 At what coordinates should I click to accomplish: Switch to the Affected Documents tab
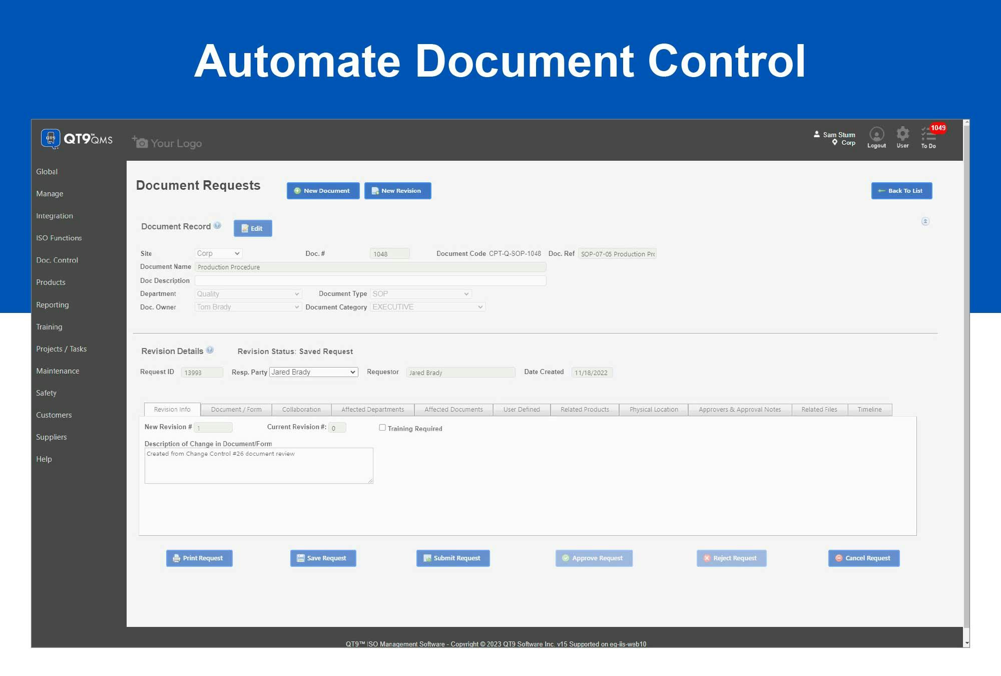pos(453,410)
